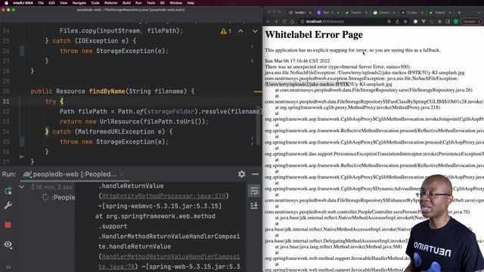Click the findByName method name
Screen dimensions: 484x272
[107, 91]
